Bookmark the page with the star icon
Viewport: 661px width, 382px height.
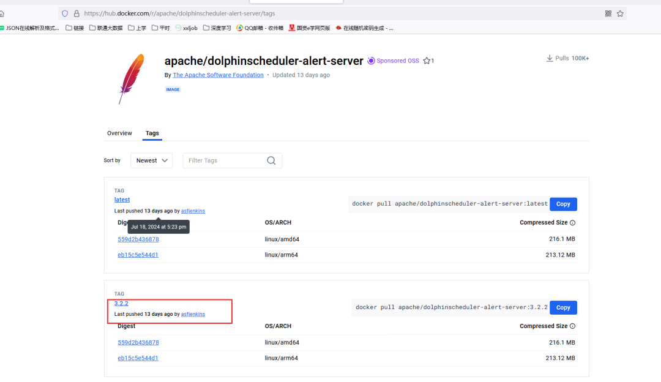pyautogui.click(x=620, y=13)
